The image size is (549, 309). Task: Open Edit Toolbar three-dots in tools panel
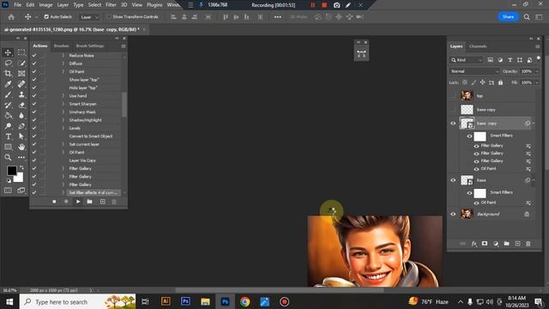click(x=21, y=158)
